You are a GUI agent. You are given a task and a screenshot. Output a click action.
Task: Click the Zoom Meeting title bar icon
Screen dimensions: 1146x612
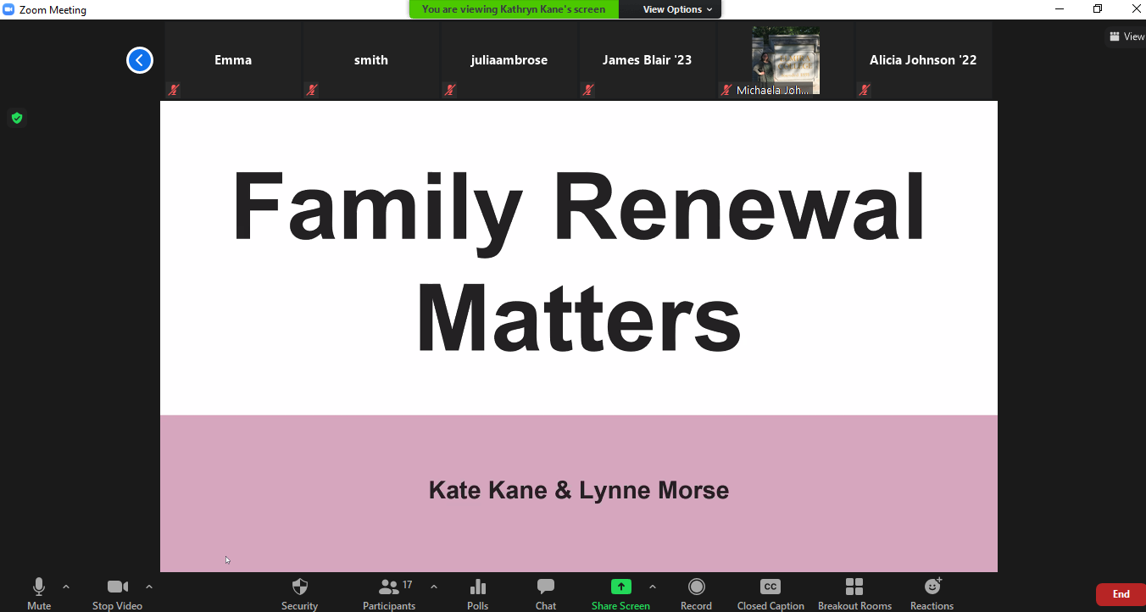tap(8, 9)
